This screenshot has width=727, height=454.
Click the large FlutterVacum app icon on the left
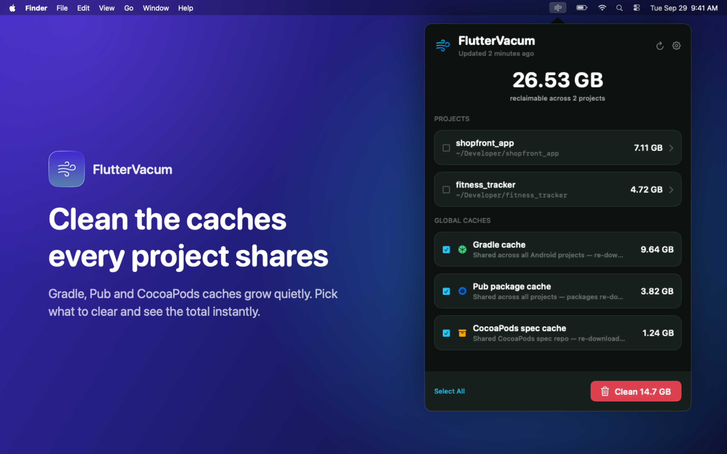point(67,169)
